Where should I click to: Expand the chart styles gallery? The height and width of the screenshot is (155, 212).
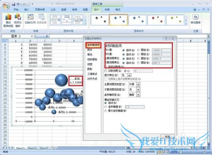point(186,24)
